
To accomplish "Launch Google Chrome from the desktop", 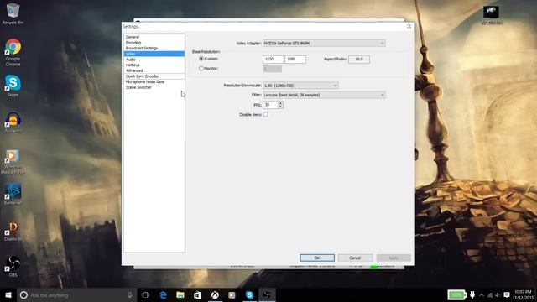I will pos(13,52).
